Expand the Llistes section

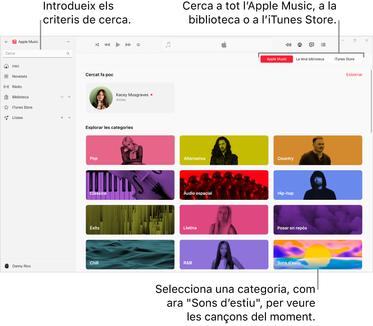pyautogui.click(x=69, y=117)
